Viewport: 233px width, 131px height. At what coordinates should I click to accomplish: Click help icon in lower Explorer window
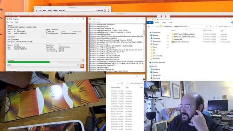[144, 79]
